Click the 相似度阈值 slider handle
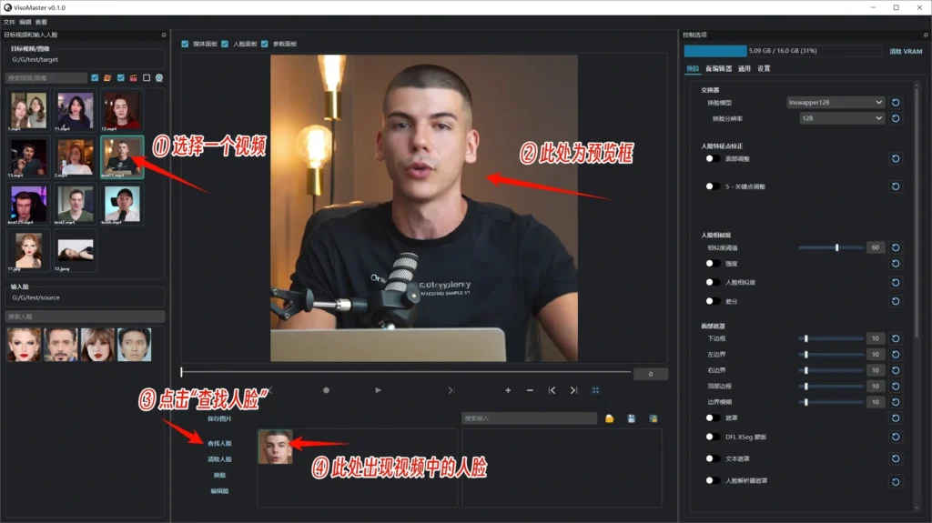 click(836, 247)
